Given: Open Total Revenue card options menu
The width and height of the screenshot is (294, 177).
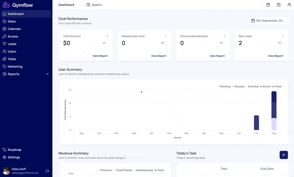Looking at the screenshot, I should pos(107,36).
